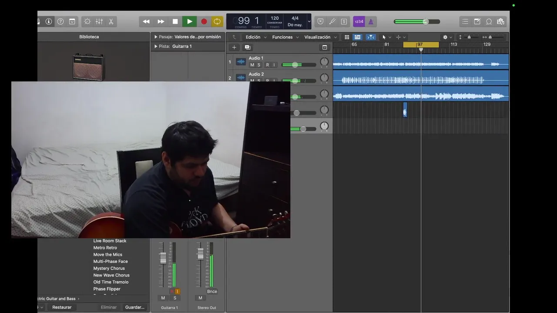Mute the Audio 1 track
This screenshot has width=557, height=313.
pyautogui.click(x=252, y=65)
